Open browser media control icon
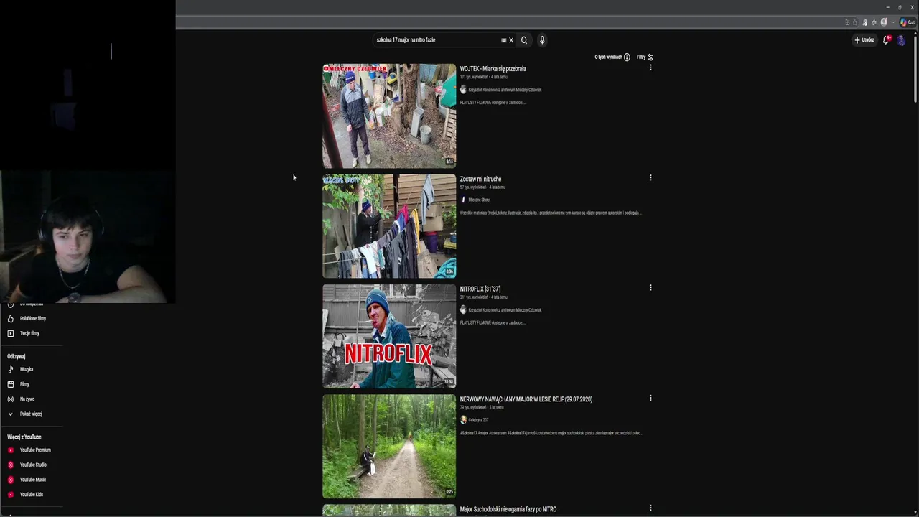Image resolution: width=919 pixels, height=517 pixels. click(864, 22)
